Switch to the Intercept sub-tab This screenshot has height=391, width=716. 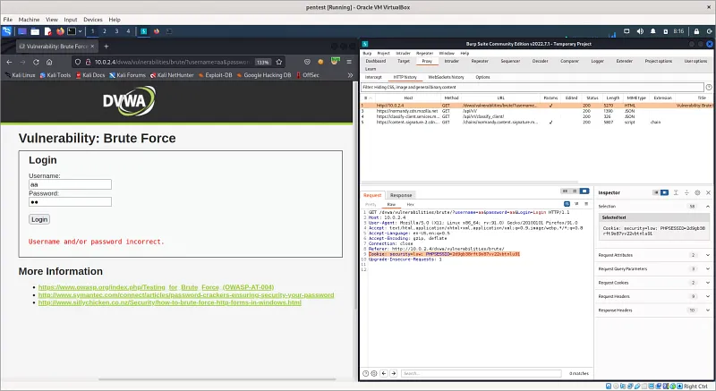click(x=373, y=77)
